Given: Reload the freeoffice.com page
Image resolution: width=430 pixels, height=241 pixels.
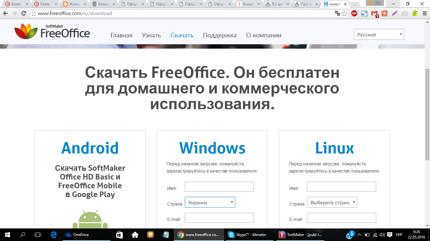Looking at the screenshot, I should point(24,13).
